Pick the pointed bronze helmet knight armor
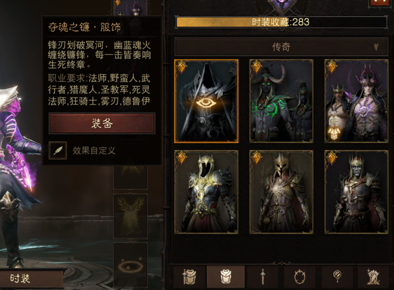Screen dimensions: 394x290 (281, 192)
